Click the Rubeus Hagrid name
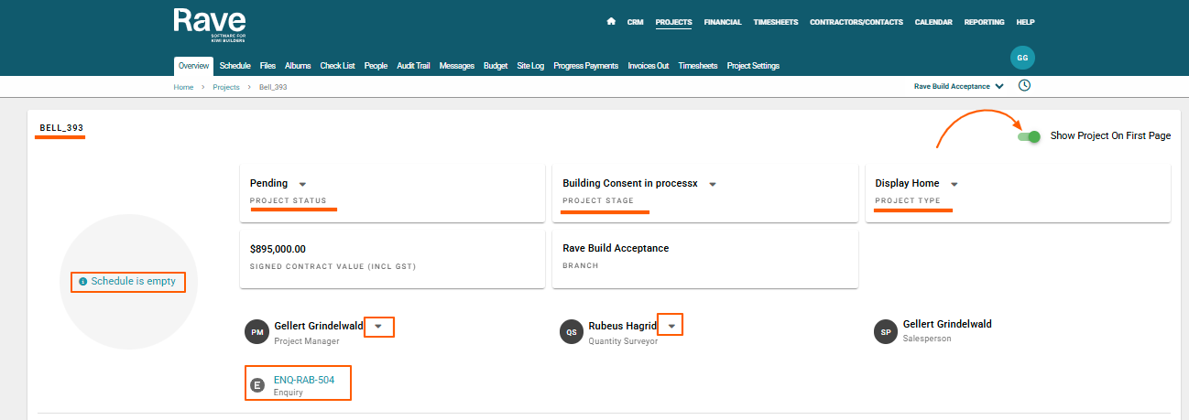Screen dimensions: 1189x420 [622, 326]
